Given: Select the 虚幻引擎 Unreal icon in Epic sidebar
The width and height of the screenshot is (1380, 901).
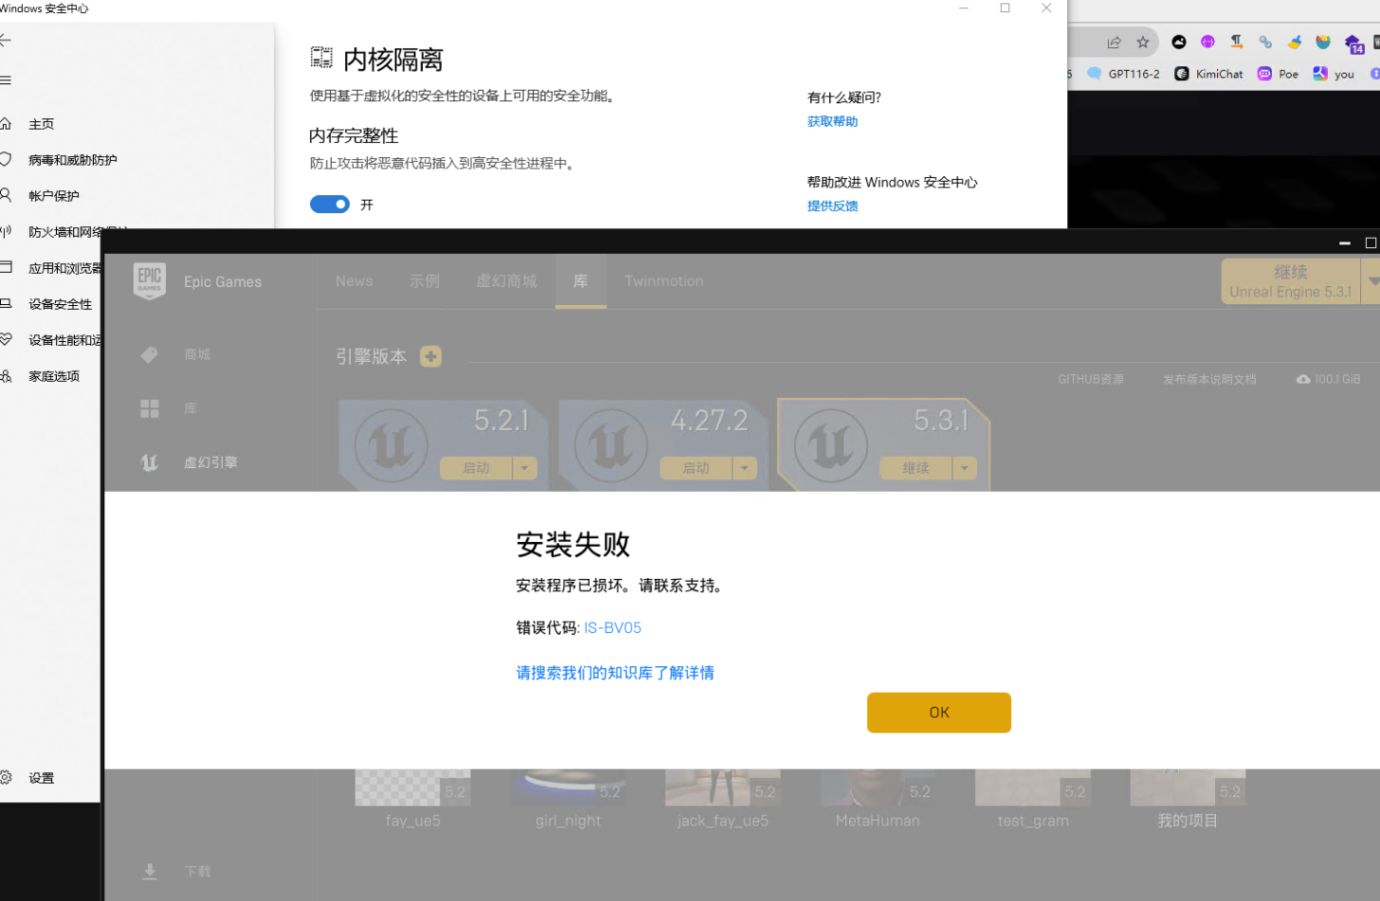Looking at the screenshot, I should click(x=149, y=462).
